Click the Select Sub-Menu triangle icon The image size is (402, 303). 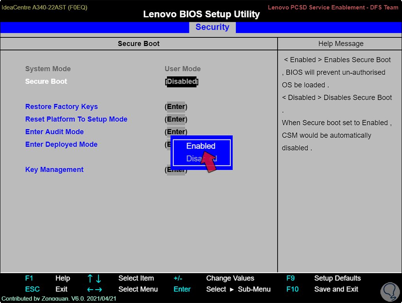232,290
